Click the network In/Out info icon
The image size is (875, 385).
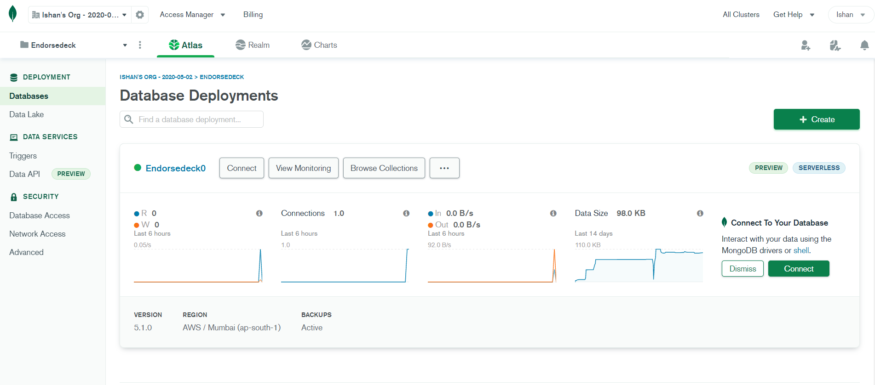point(553,213)
